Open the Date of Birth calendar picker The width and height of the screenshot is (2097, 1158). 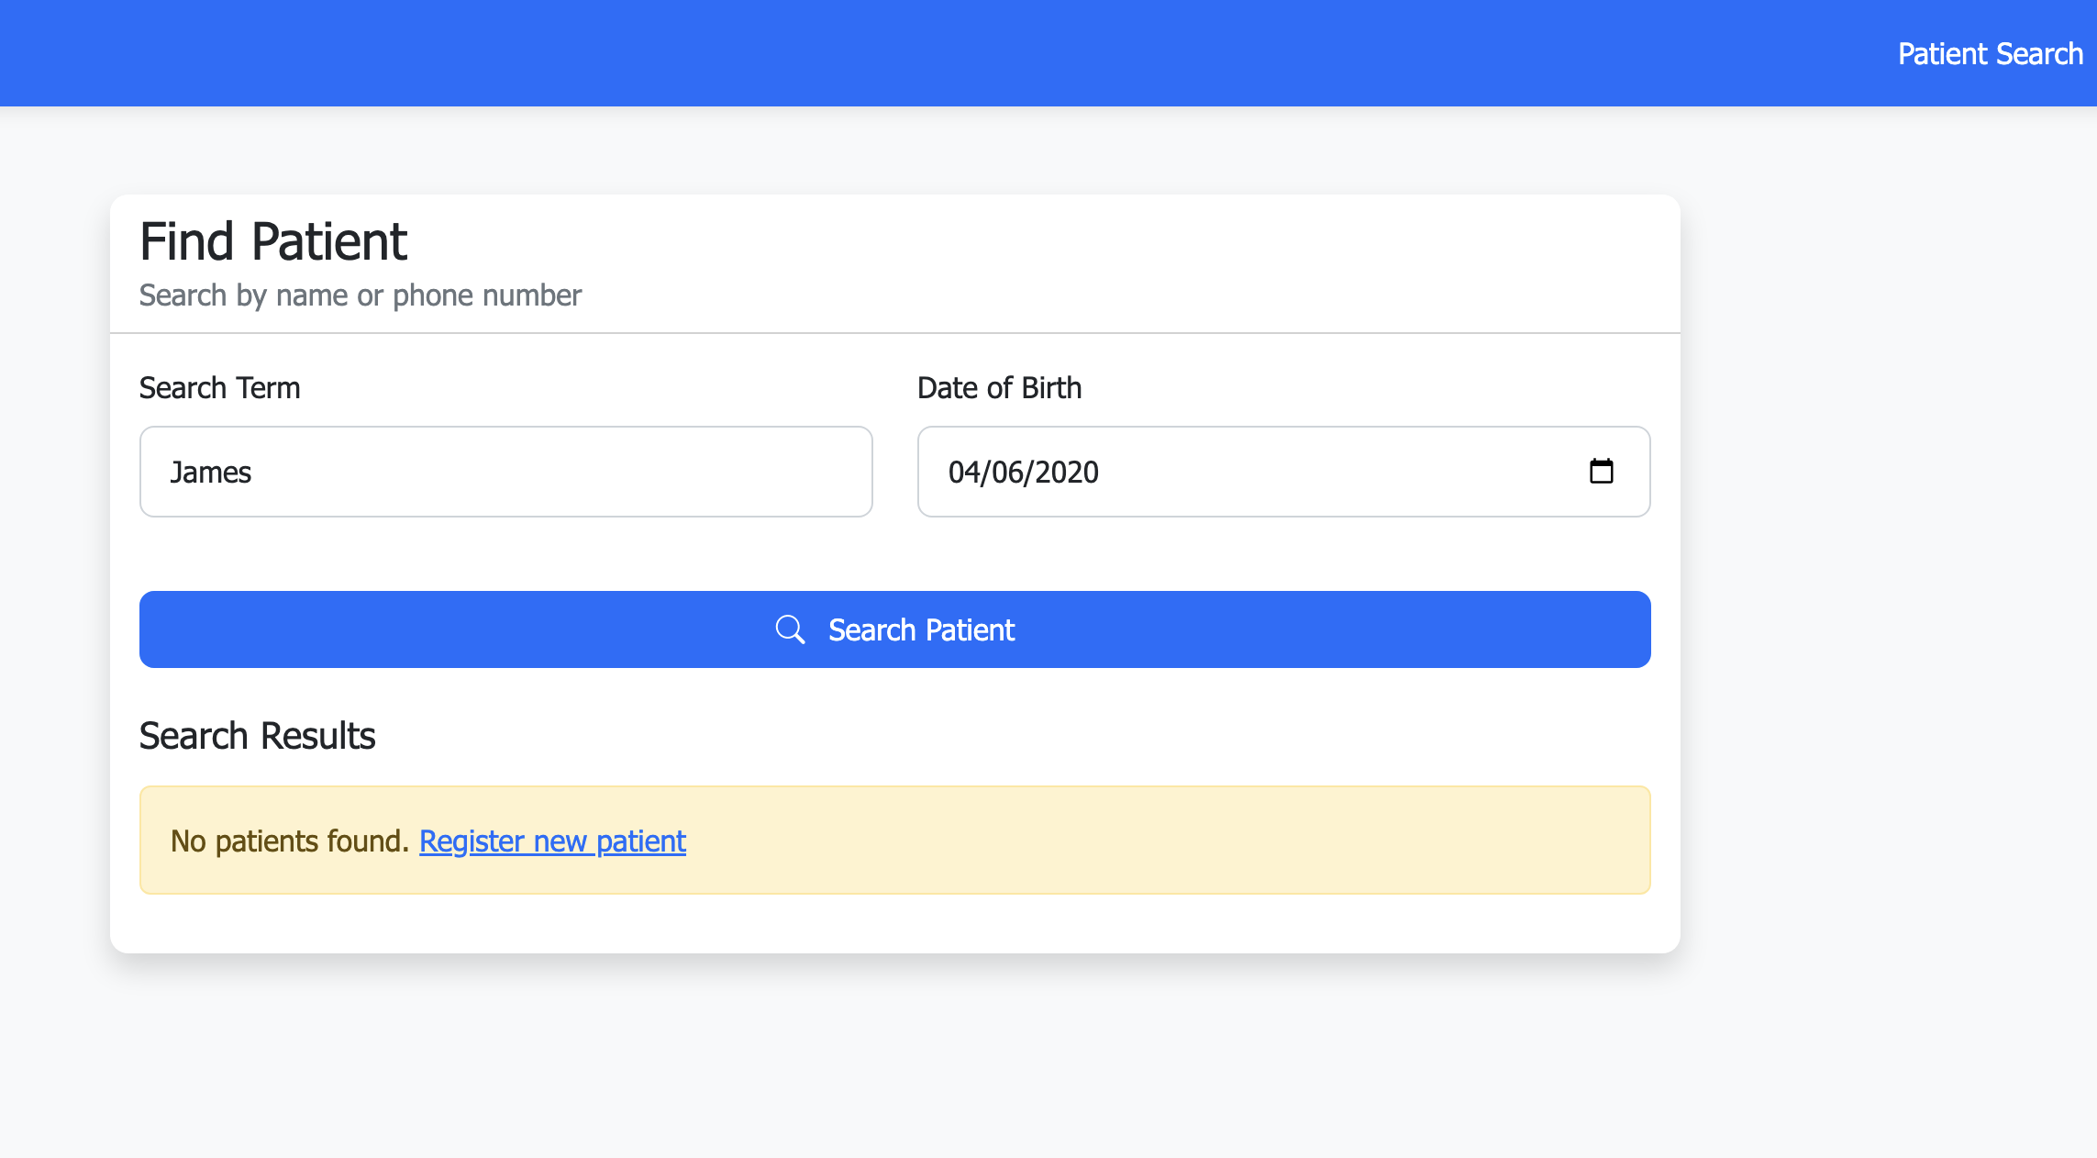tap(1601, 472)
